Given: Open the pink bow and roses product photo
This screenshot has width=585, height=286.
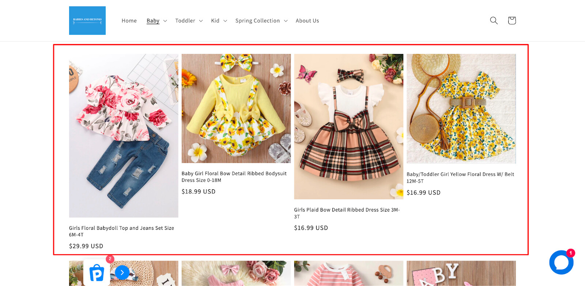Looking at the screenshot, I should click(x=236, y=273).
